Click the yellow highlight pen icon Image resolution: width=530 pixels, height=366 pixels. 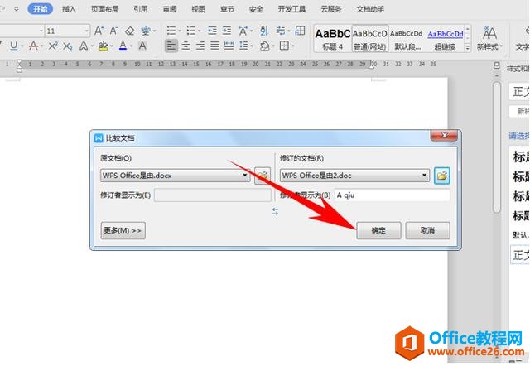(x=103, y=46)
